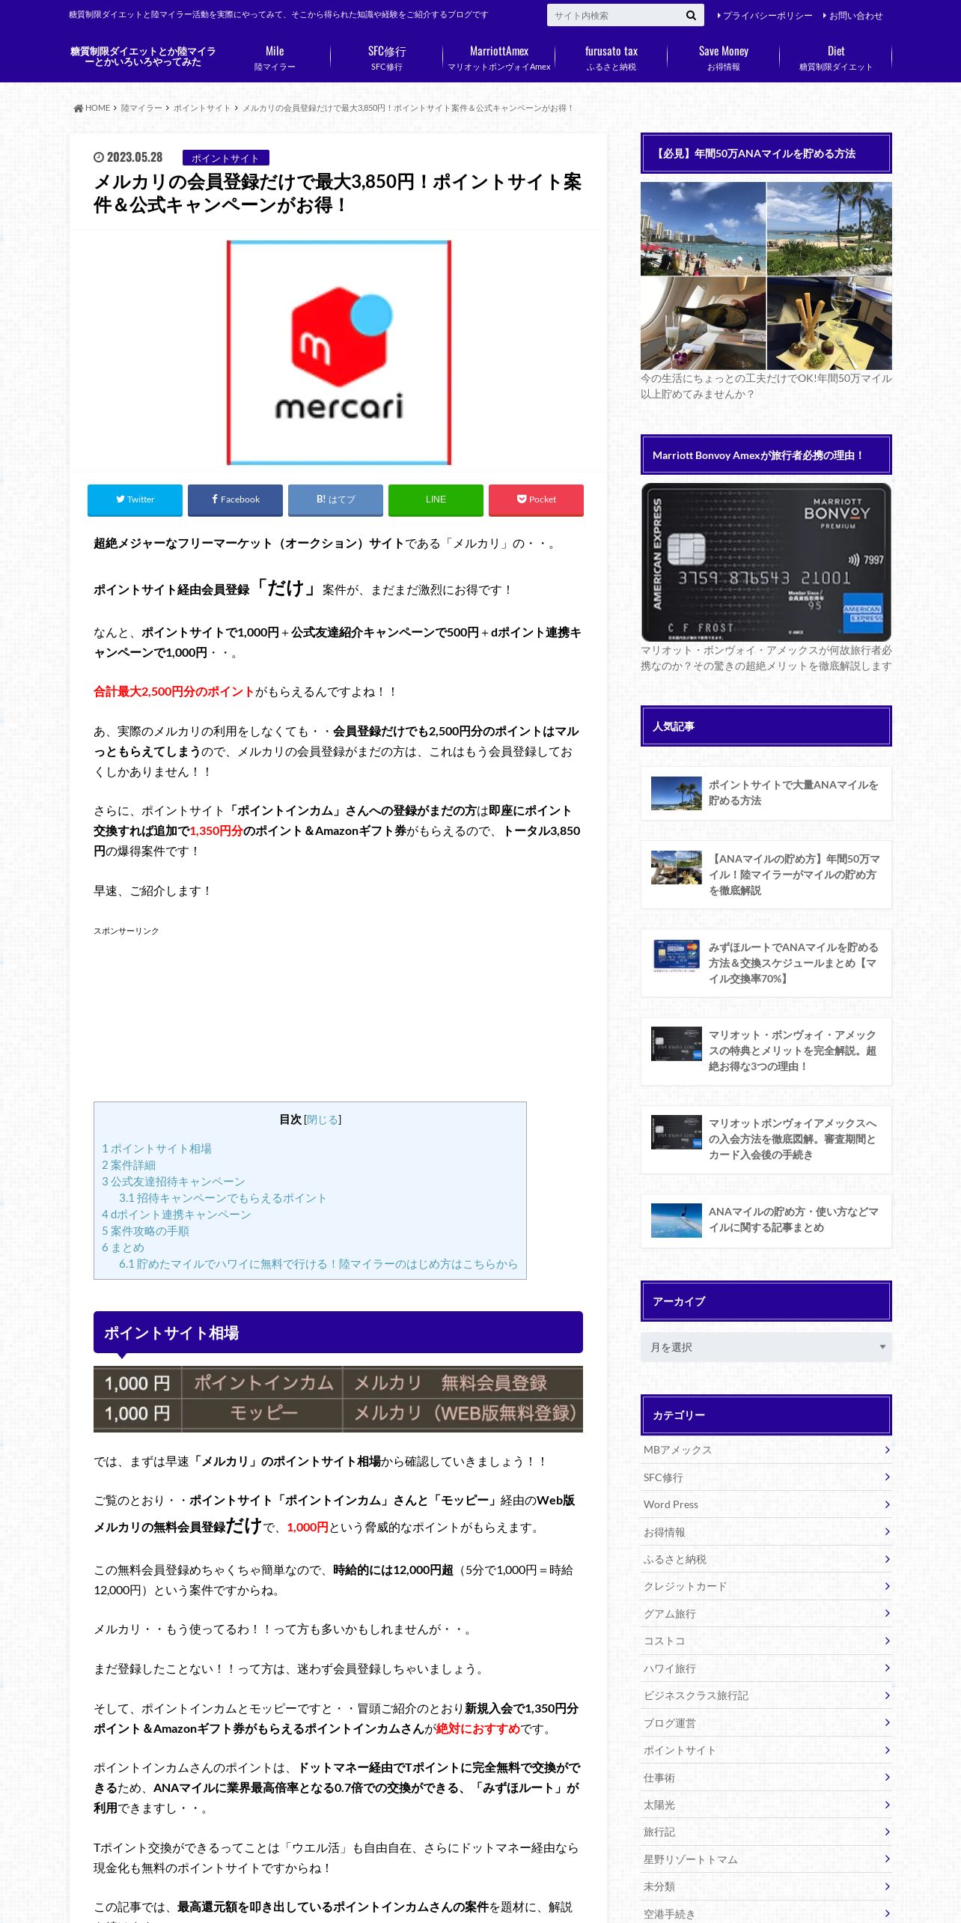Open popular post マリオットボンヴォイアメックスへの入会方法

pyautogui.click(x=766, y=1139)
